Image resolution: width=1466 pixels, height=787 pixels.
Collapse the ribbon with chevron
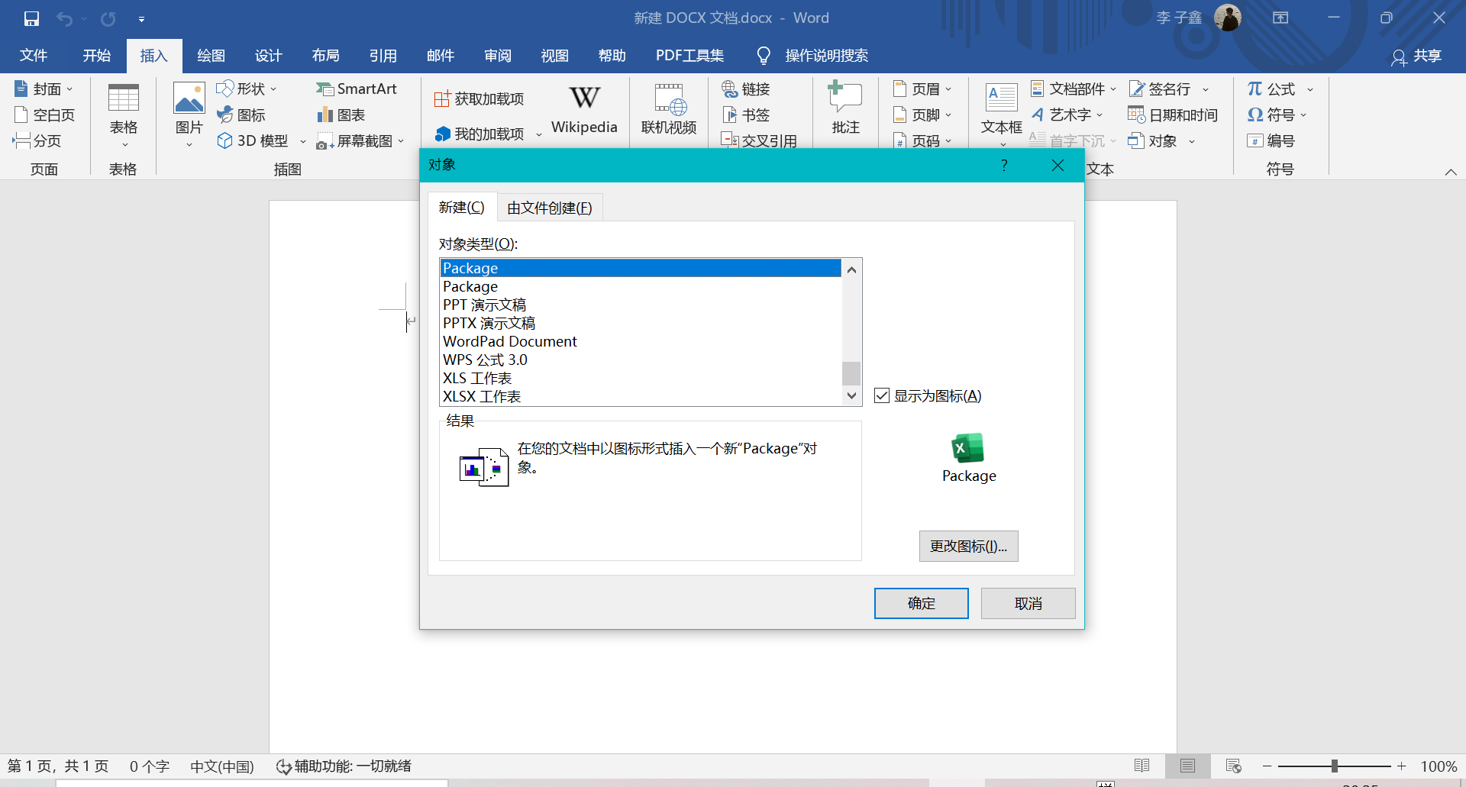point(1451,172)
